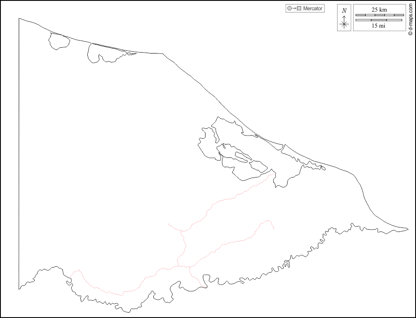Screen dimensions: 416x318
Task: Click the circle icon beside Mercator
Action: tap(289, 8)
